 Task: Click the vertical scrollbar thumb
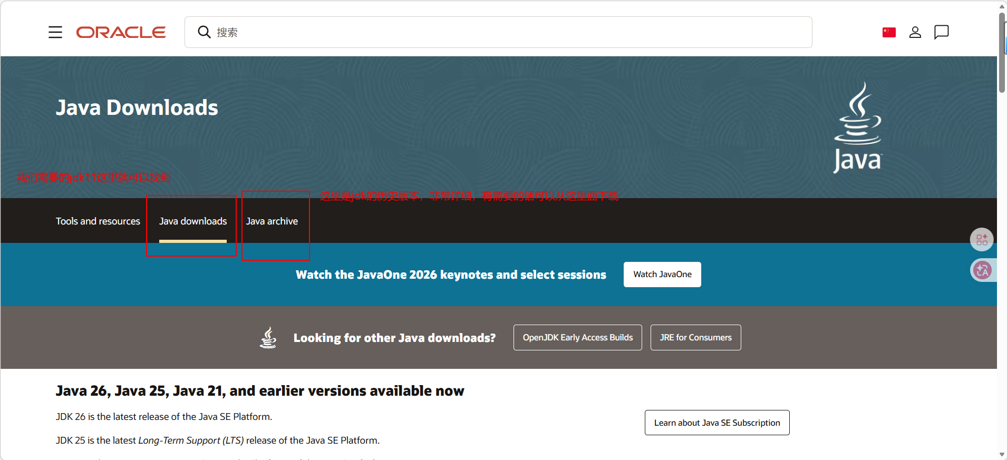coord(1002,53)
